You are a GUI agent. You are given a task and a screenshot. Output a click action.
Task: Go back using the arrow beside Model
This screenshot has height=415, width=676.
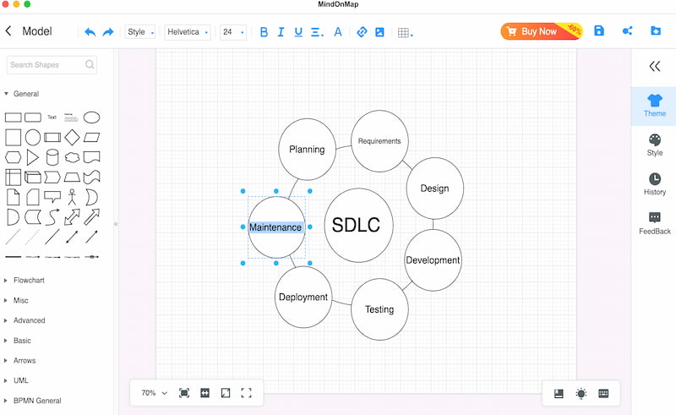8,30
